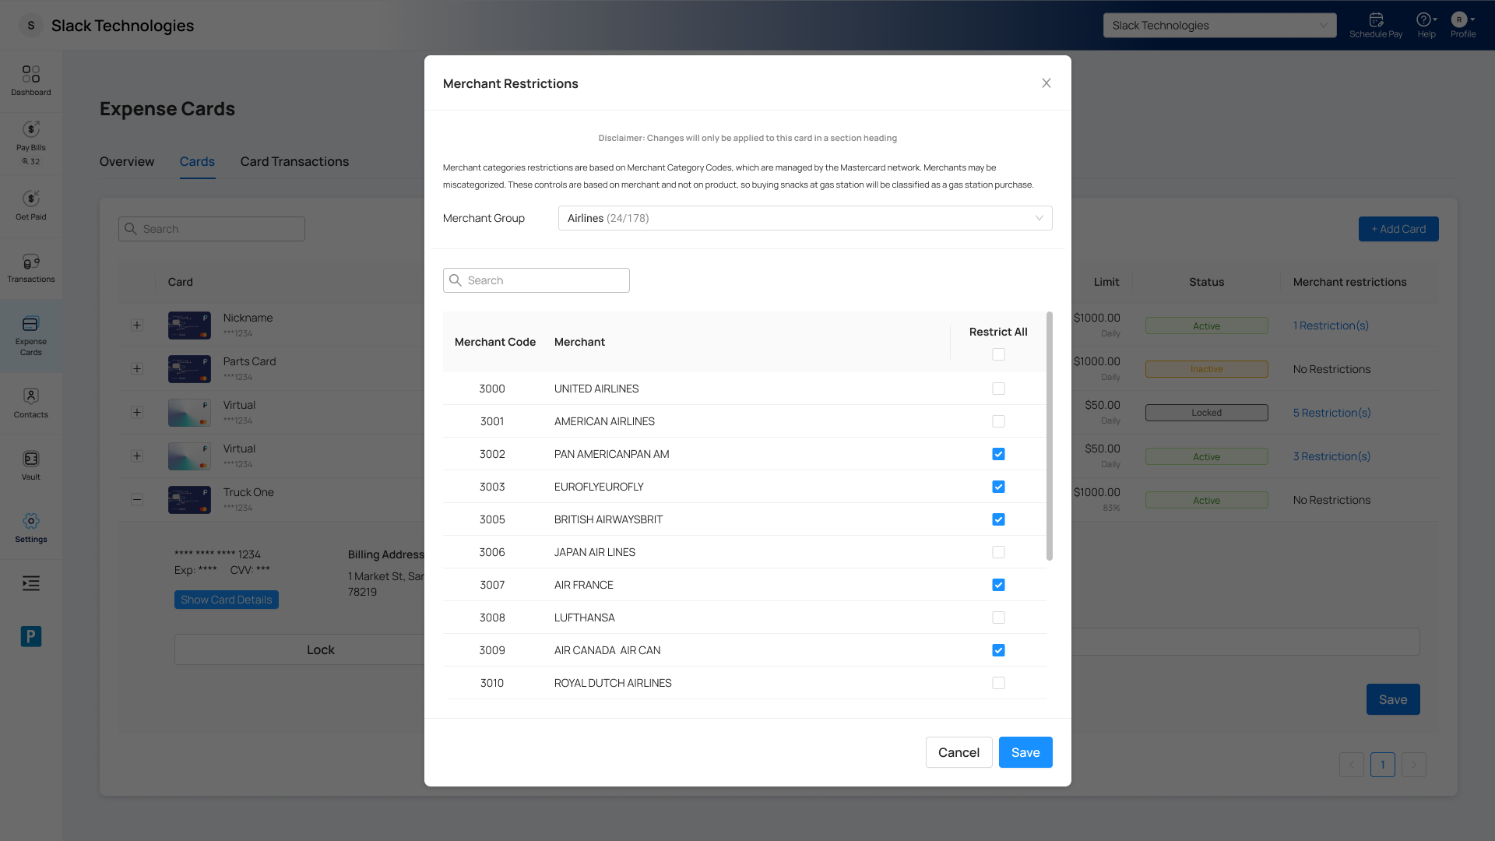
Task: Cancel the merchant restrictions dialog
Action: (x=959, y=752)
